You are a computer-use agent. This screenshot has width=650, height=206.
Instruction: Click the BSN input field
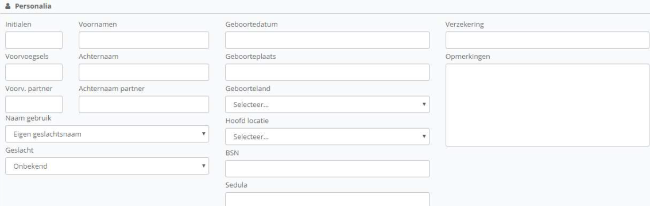(327, 169)
